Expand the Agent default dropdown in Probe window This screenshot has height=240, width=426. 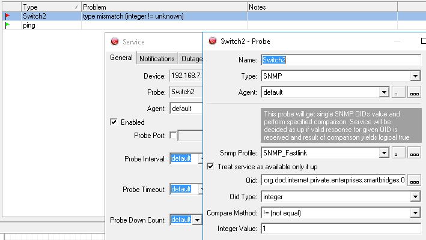tap(384, 92)
